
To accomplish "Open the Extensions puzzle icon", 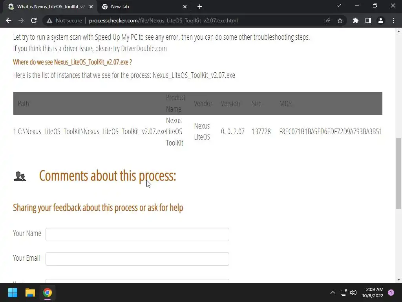I will point(355,20).
